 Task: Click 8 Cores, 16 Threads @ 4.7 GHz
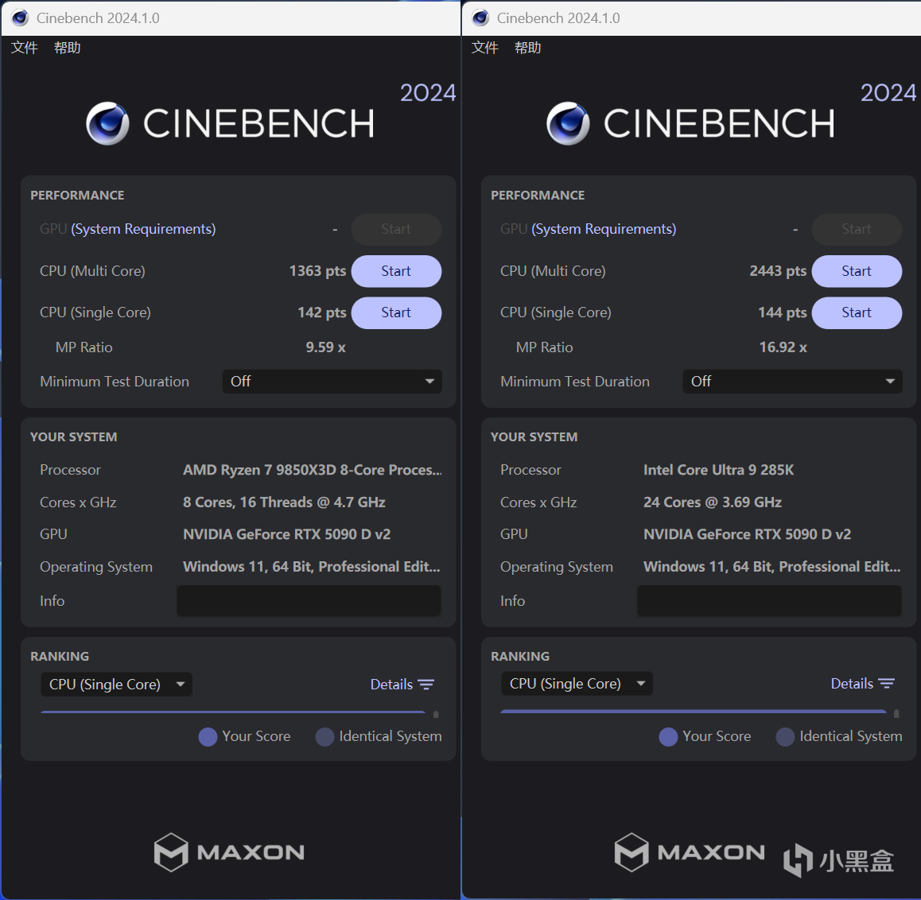[284, 502]
